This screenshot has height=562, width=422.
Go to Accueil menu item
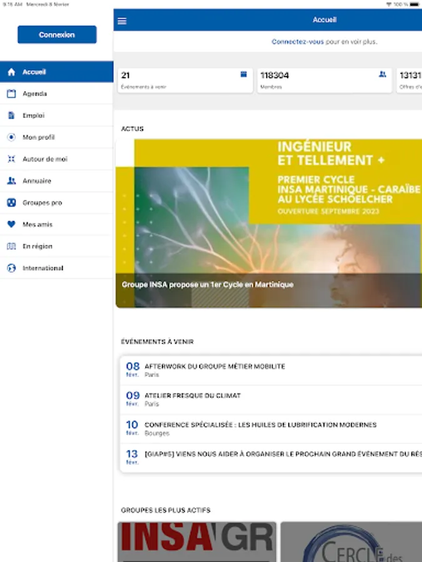[x=57, y=72]
